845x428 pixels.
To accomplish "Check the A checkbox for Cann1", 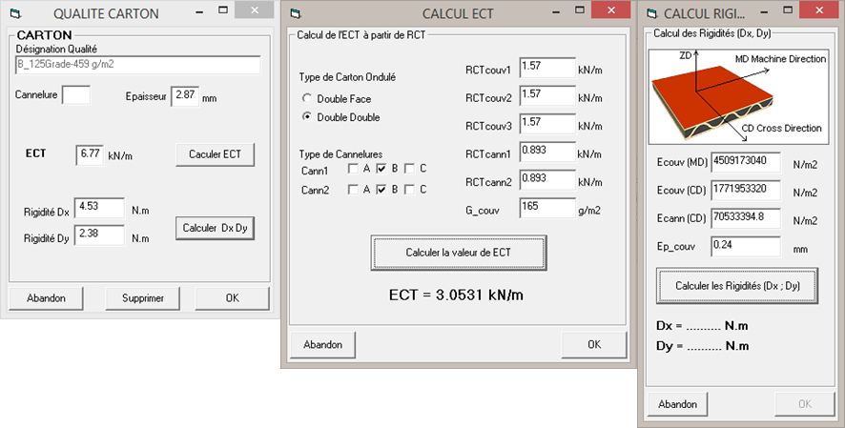I will (354, 169).
